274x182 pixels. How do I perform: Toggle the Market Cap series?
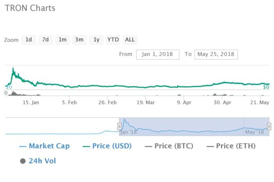45,146
